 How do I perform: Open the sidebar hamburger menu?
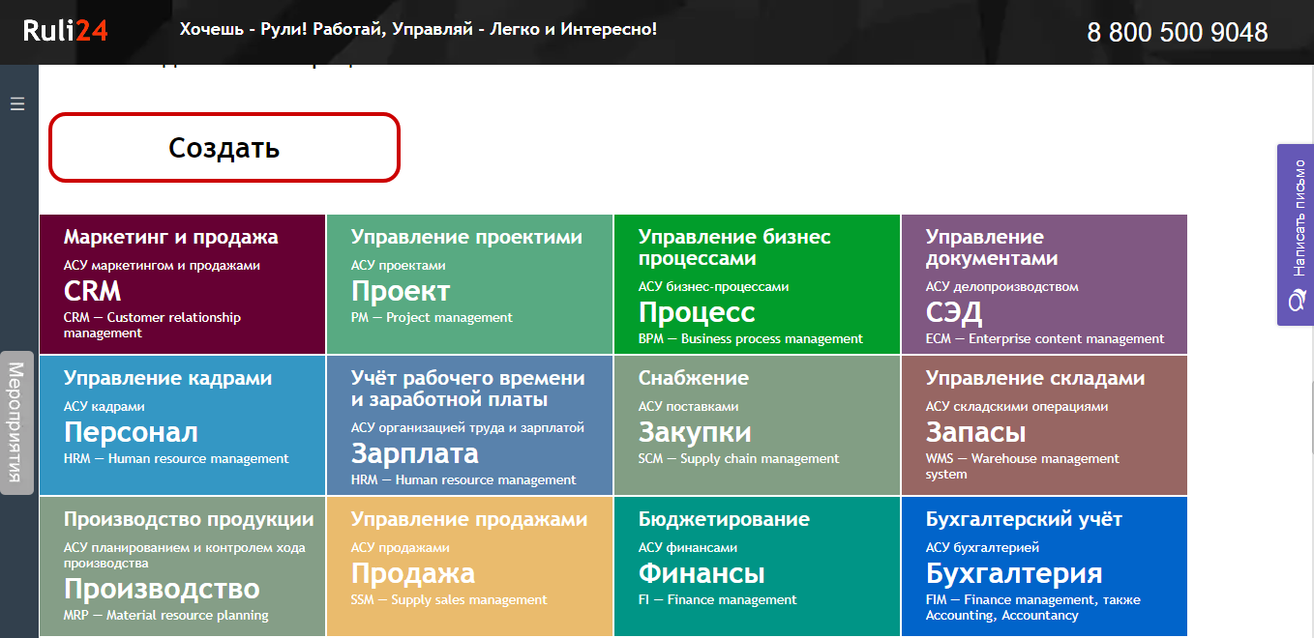(x=16, y=101)
